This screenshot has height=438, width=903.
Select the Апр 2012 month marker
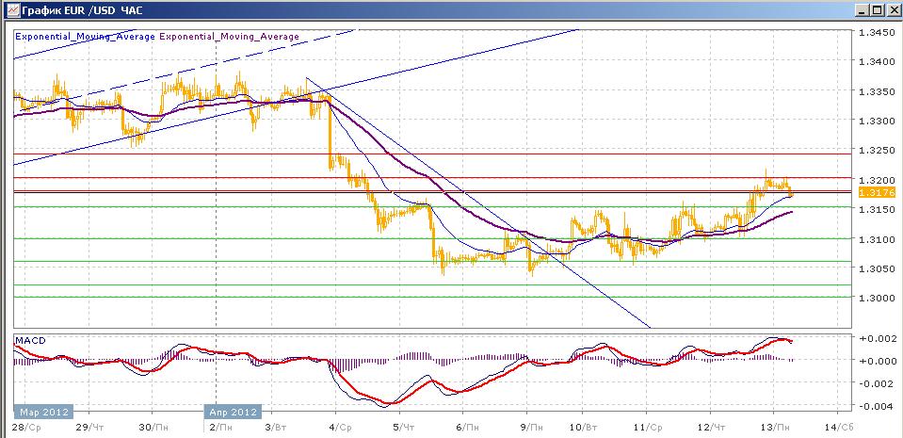pyautogui.click(x=233, y=412)
